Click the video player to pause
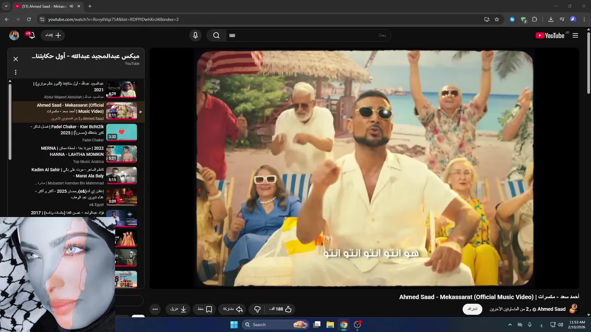 364,169
